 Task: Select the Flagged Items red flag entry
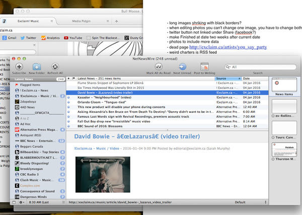pos(17,85)
